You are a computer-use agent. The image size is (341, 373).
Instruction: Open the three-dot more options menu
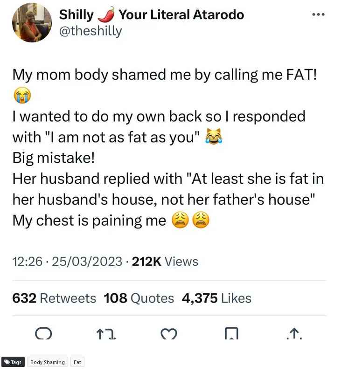pyautogui.click(x=318, y=14)
